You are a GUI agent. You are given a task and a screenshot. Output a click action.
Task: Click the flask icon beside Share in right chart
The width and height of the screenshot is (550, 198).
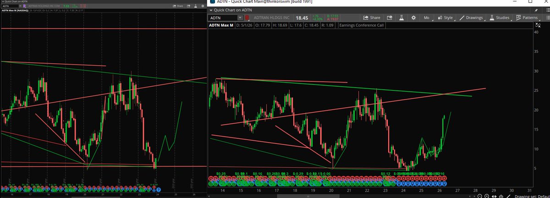[x=401, y=17]
